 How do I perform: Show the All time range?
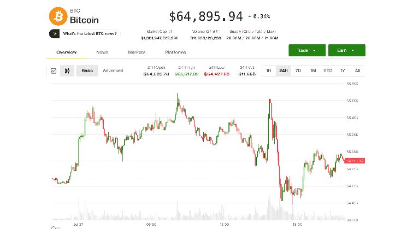[357, 71]
